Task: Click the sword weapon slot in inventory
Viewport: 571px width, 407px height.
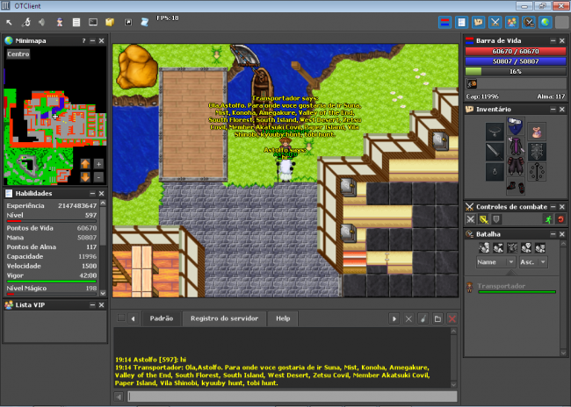Action: click(x=495, y=152)
